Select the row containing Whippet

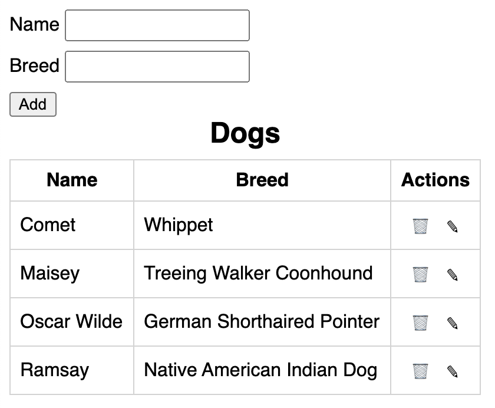coord(178,225)
